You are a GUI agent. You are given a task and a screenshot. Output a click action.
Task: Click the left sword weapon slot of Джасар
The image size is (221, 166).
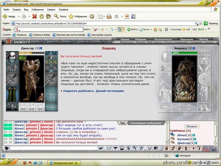coord(12,79)
